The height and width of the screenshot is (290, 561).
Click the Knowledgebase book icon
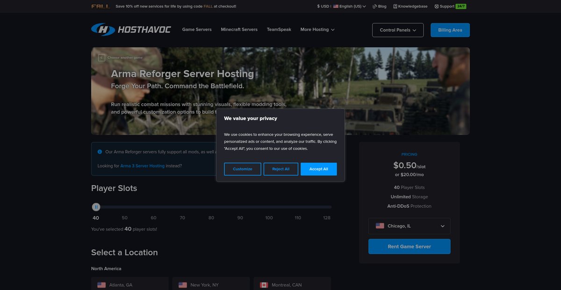pyautogui.click(x=395, y=7)
